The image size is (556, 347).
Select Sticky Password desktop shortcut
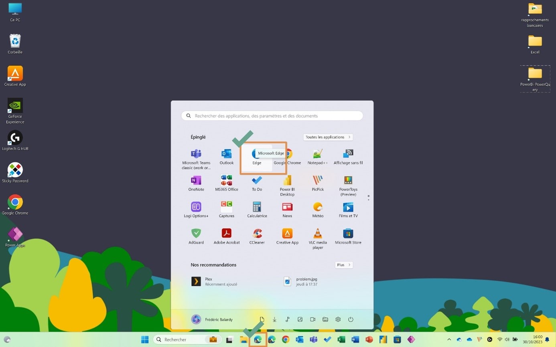[15, 173]
